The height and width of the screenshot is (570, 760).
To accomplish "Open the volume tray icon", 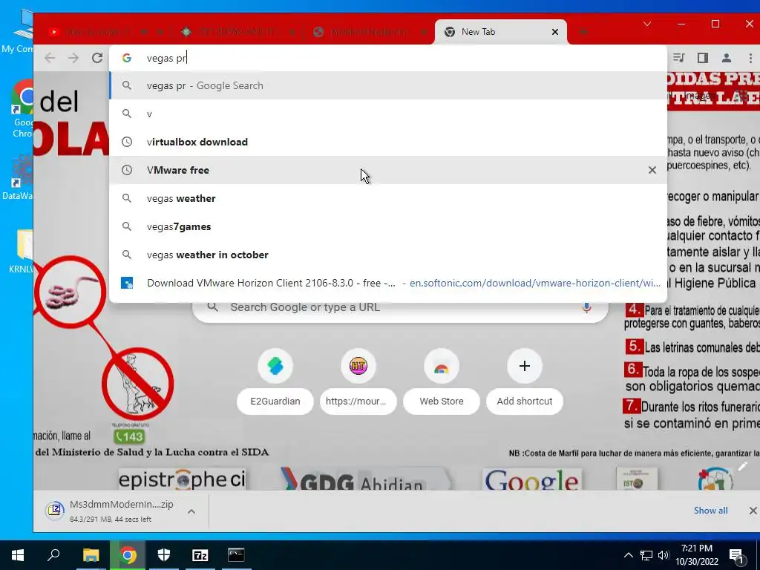I will [664, 555].
